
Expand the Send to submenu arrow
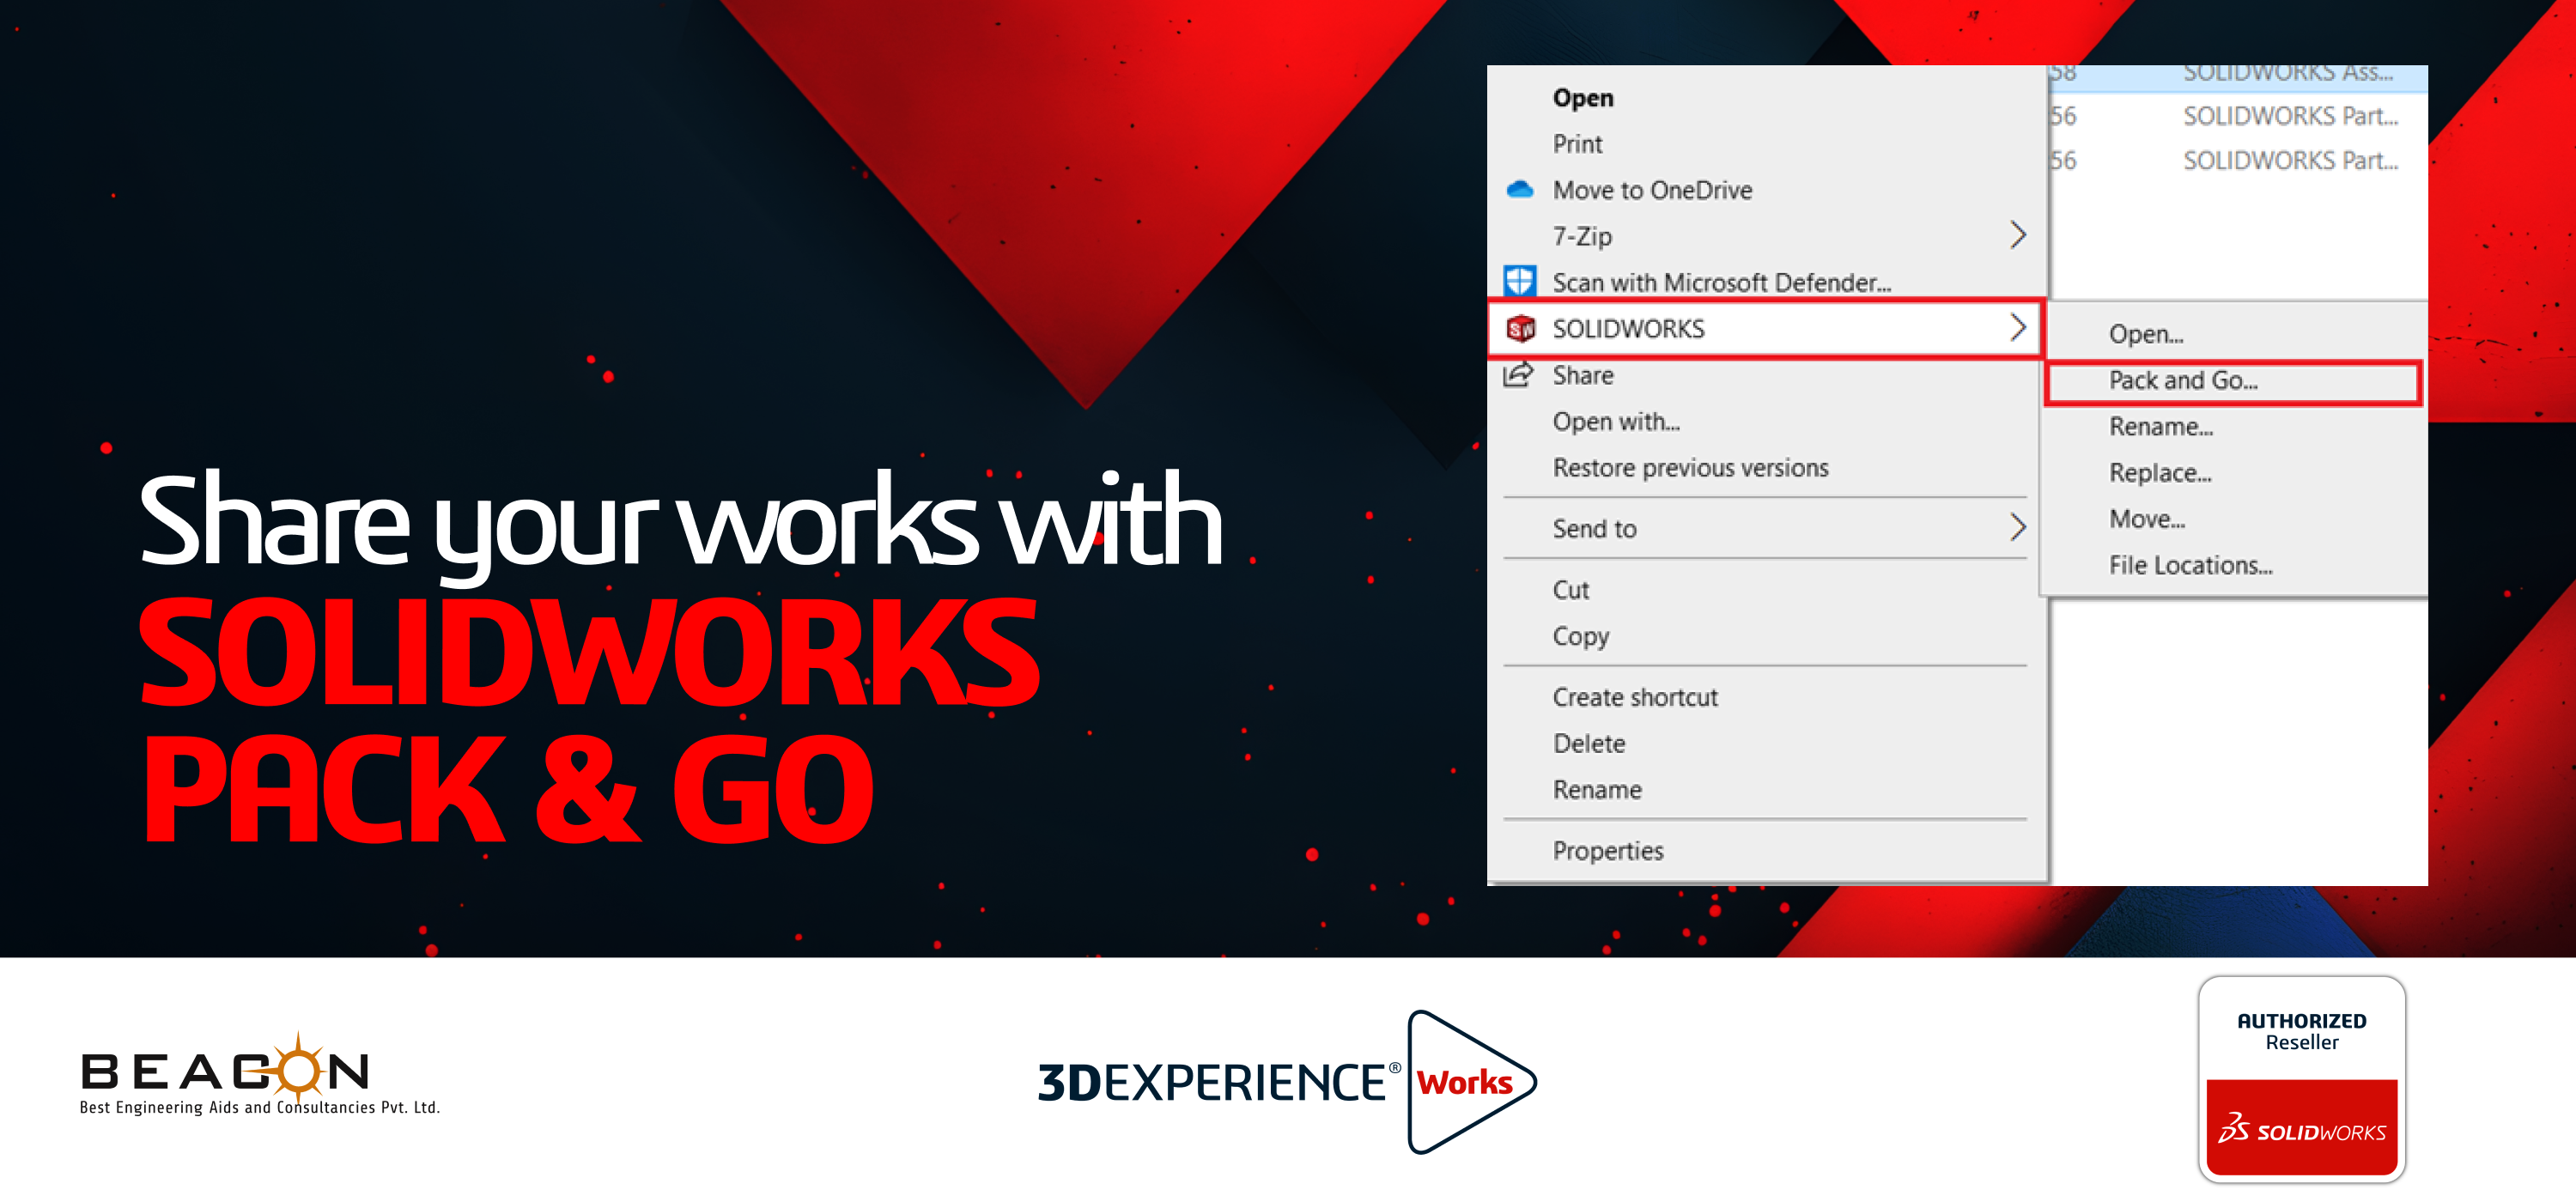2017,527
